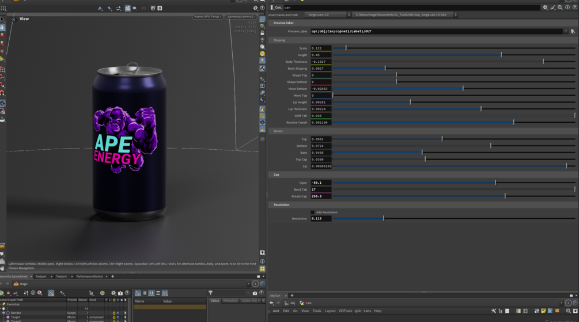Click the parameter pane gear settings icon
This screenshot has height=322, width=579.
coord(545,7)
